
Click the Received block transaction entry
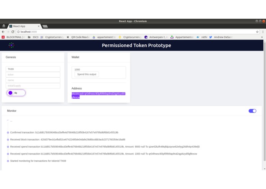pyautogui.click(x=67, y=140)
